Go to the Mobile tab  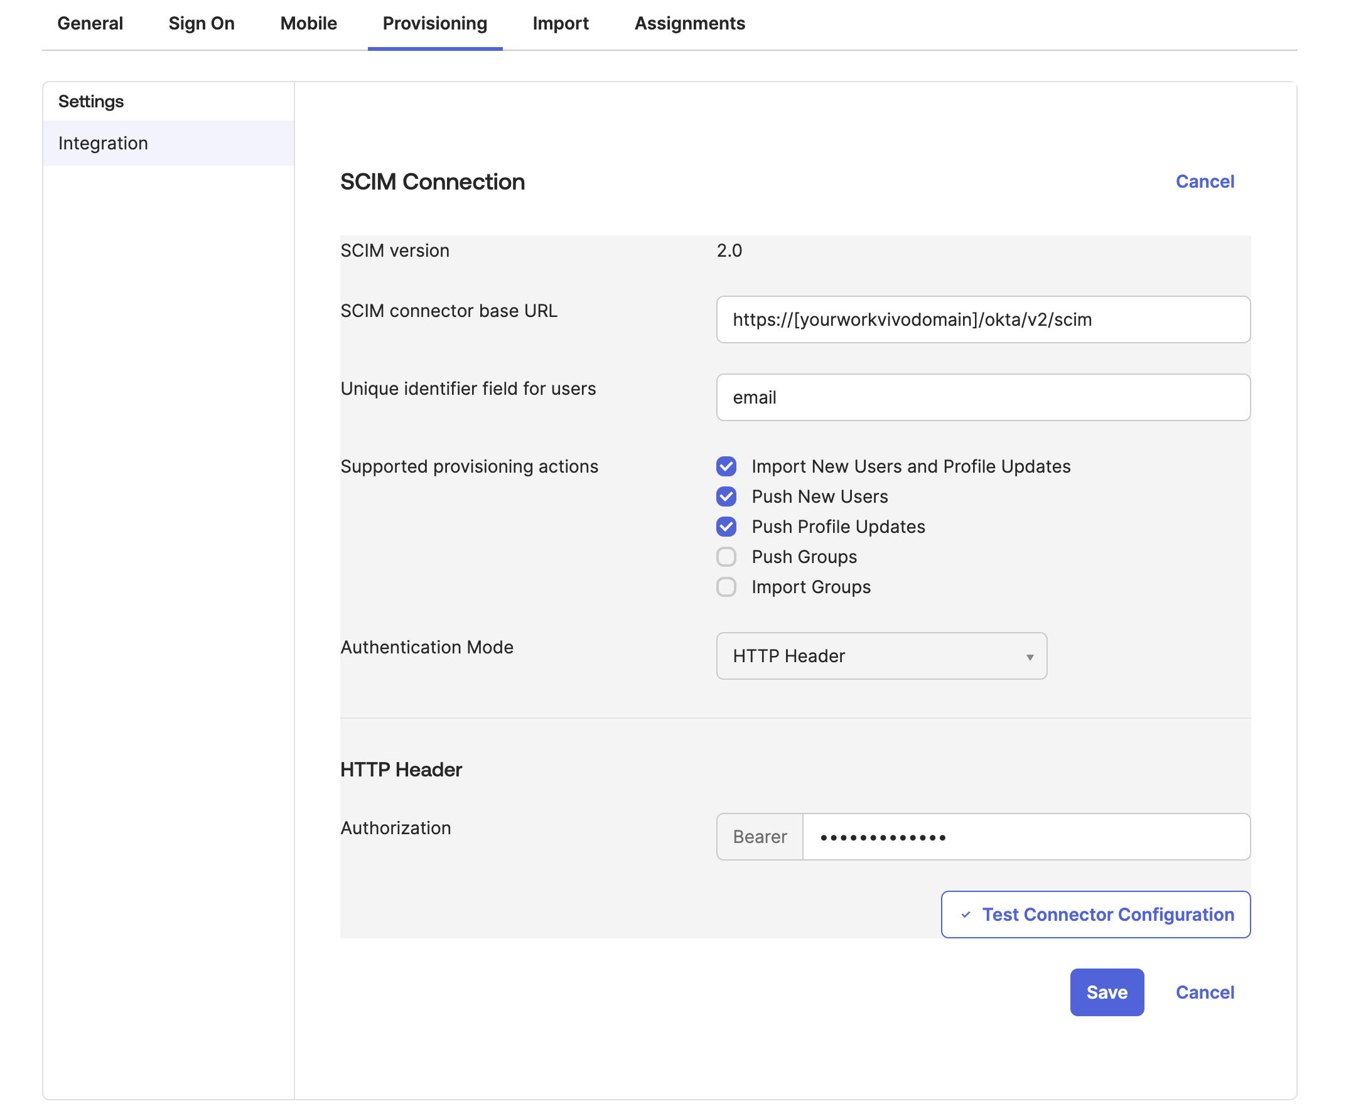click(x=308, y=24)
